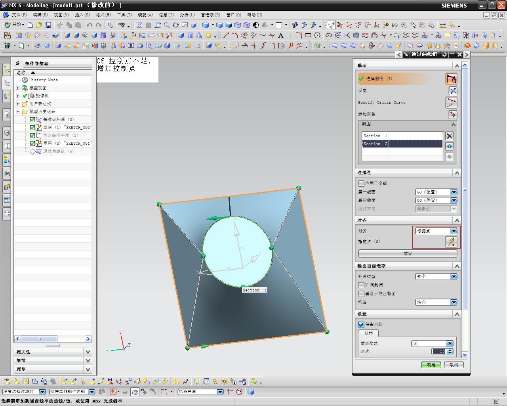The image size is (507, 406).
Task: Open the 格式(R) menu
Action: pos(103,15)
